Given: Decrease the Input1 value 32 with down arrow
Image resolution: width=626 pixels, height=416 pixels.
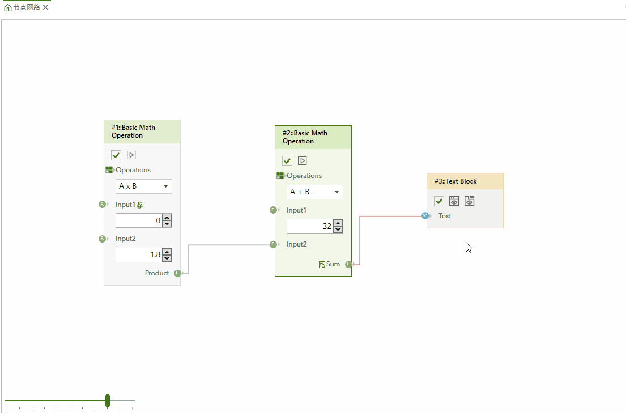Looking at the screenshot, I should coord(338,230).
